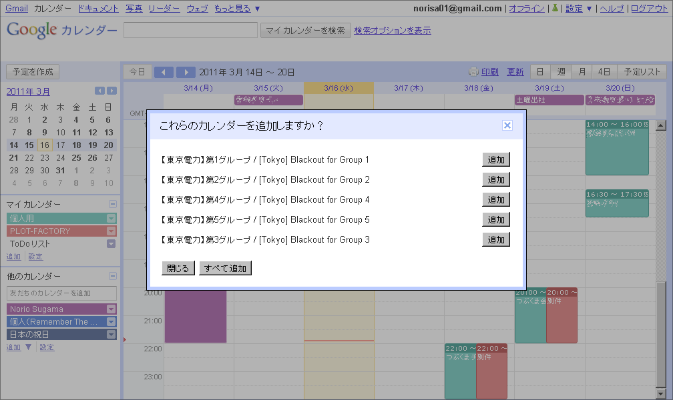Show previous month in mini calendar
673x400 pixels.
(x=99, y=91)
